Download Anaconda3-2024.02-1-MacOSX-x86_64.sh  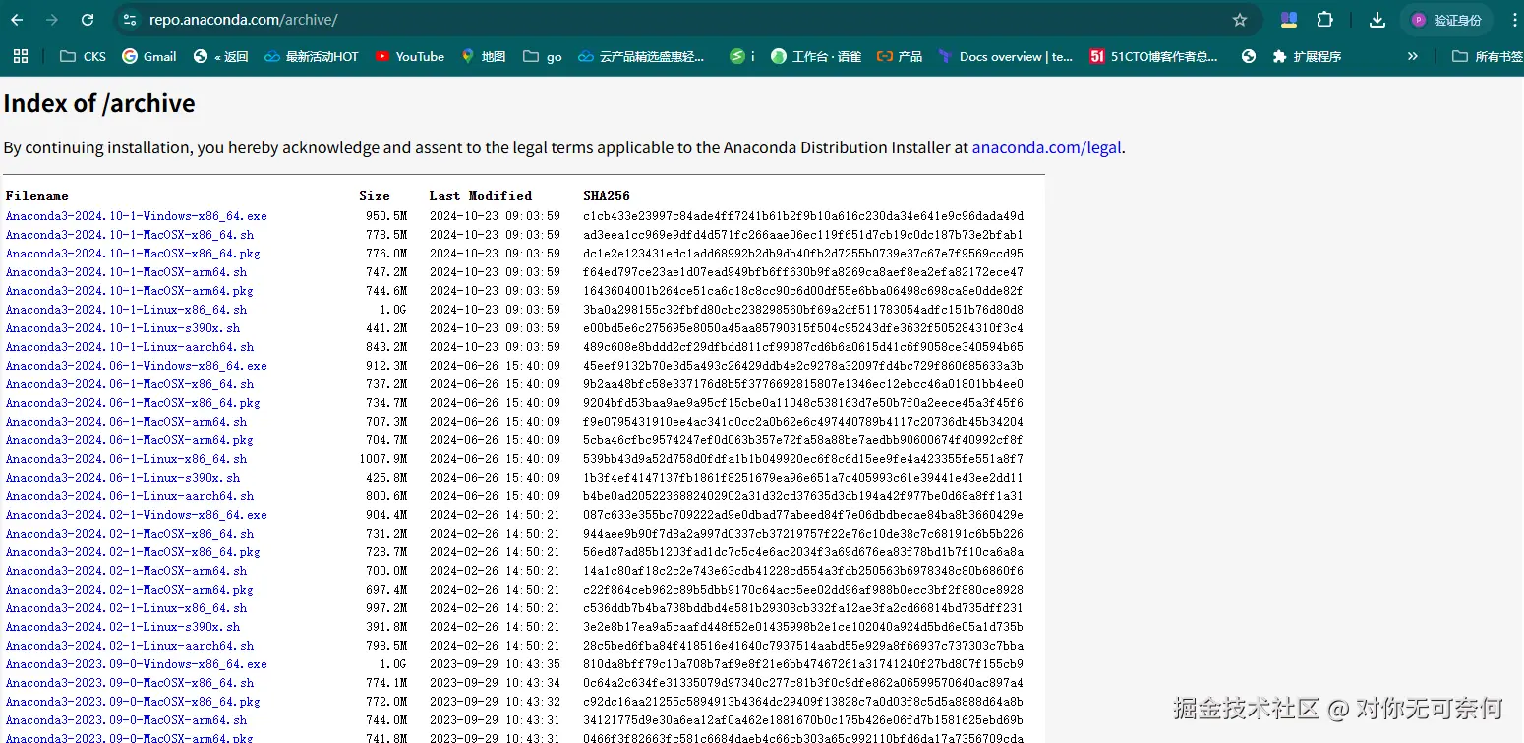[130, 534]
